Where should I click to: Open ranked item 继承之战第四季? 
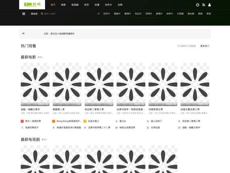click(127, 128)
